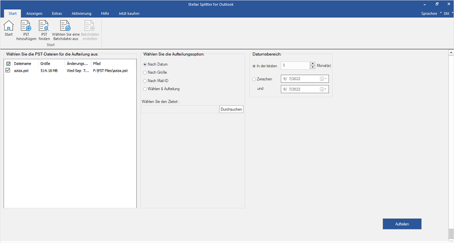Go to the Aktivierung tab

tap(82, 13)
